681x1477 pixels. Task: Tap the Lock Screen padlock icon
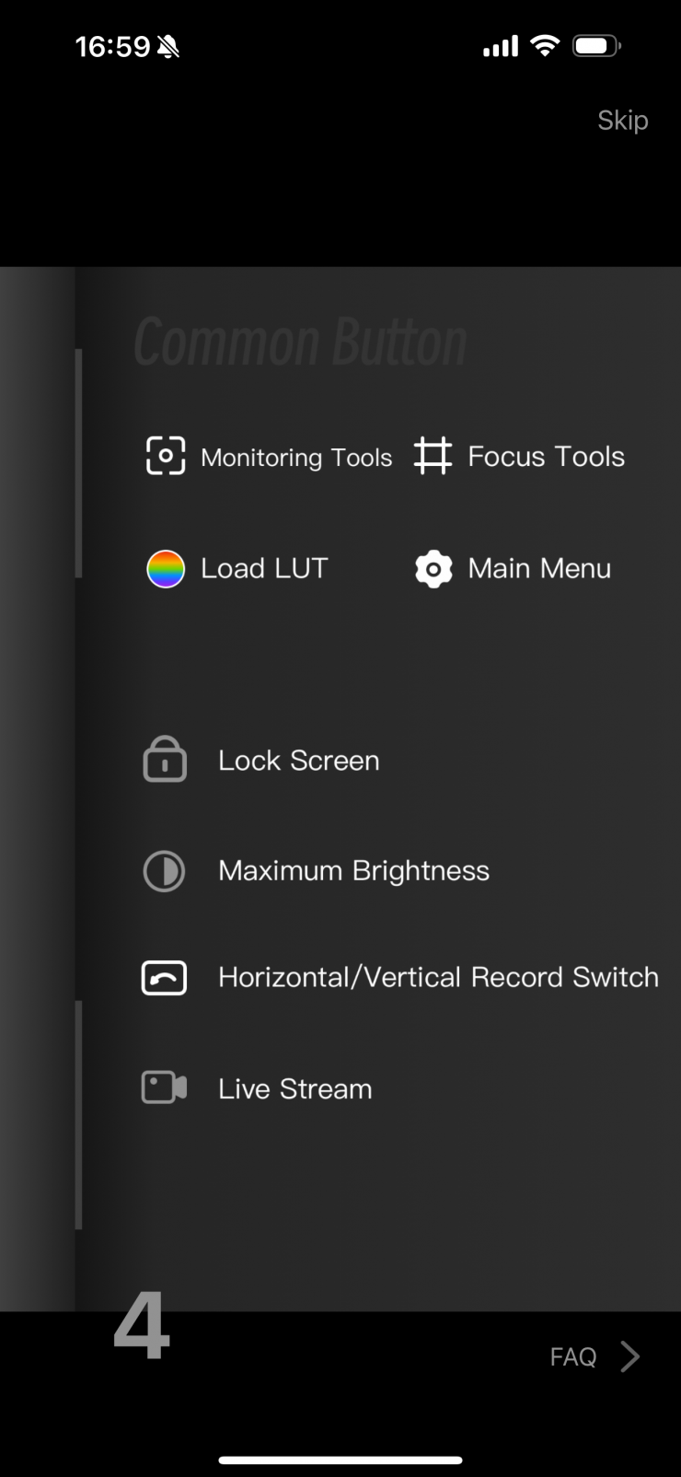click(165, 760)
